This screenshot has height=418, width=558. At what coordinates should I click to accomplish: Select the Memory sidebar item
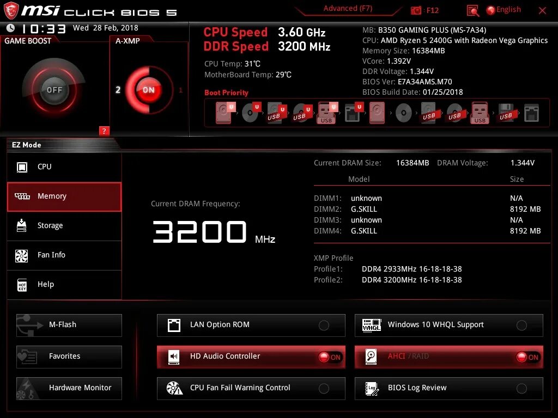[64, 196]
